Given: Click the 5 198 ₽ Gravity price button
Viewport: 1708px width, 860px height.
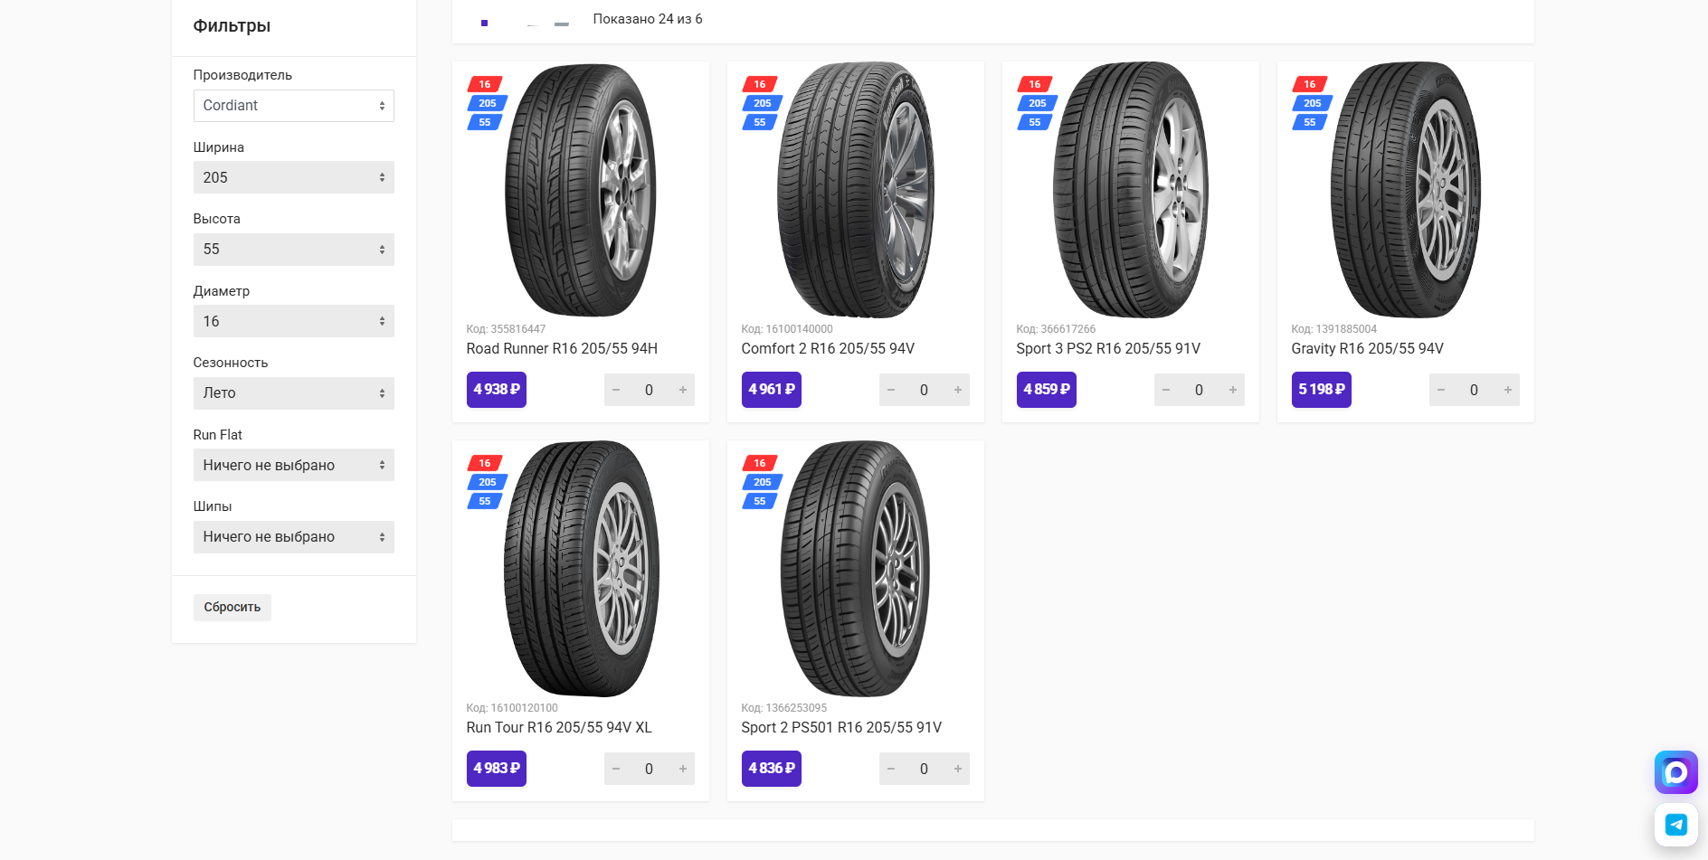Looking at the screenshot, I should click(x=1321, y=390).
